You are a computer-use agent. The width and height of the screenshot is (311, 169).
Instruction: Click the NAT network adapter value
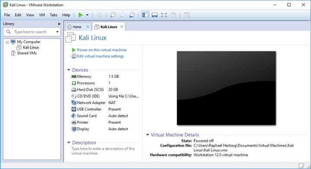coord(112,103)
